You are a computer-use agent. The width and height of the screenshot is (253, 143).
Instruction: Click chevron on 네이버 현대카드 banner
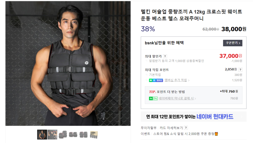(x=242, y=117)
